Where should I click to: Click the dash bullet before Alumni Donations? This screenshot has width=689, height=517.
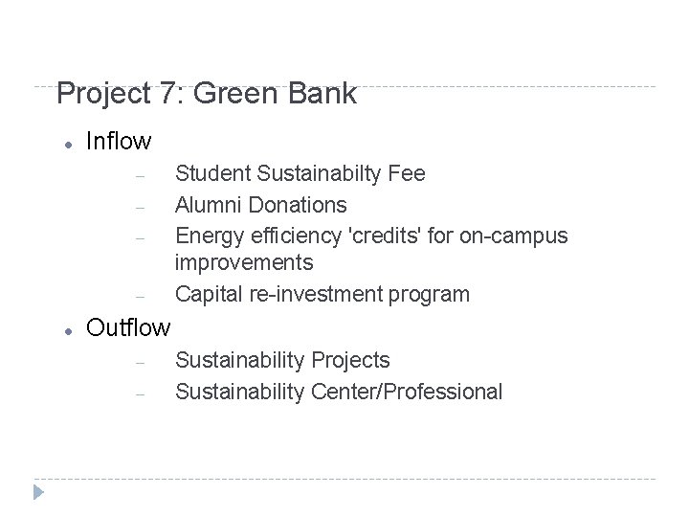pyautogui.click(x=140, y=206)
